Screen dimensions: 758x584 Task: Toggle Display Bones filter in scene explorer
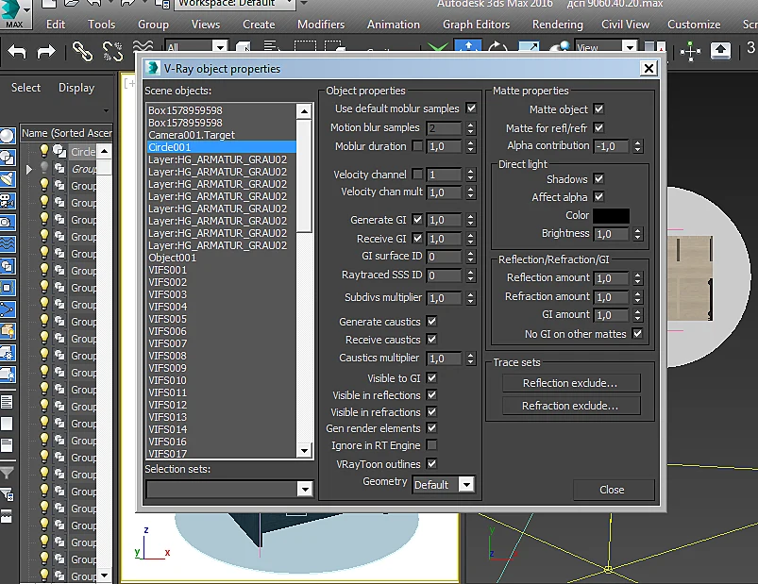tap(8, 309)
